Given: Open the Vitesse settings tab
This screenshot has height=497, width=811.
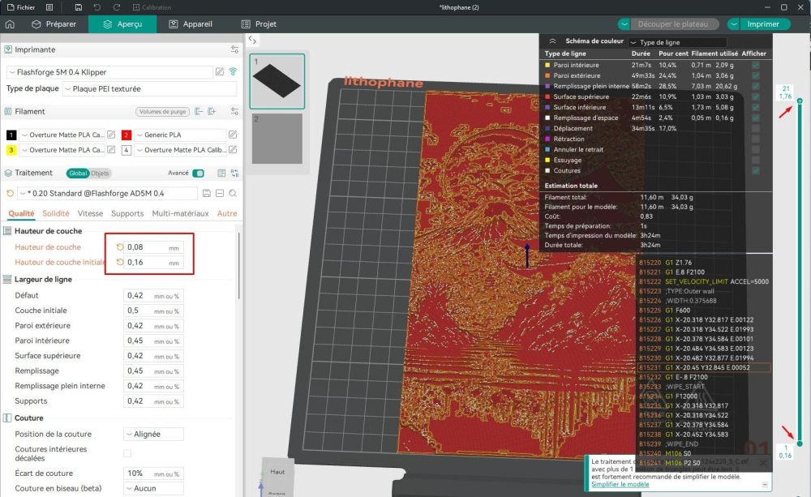Looking at the screenshot, I should (90, 213).
